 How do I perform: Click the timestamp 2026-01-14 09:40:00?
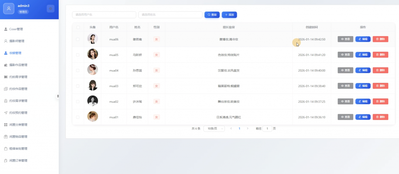point(312,70)
